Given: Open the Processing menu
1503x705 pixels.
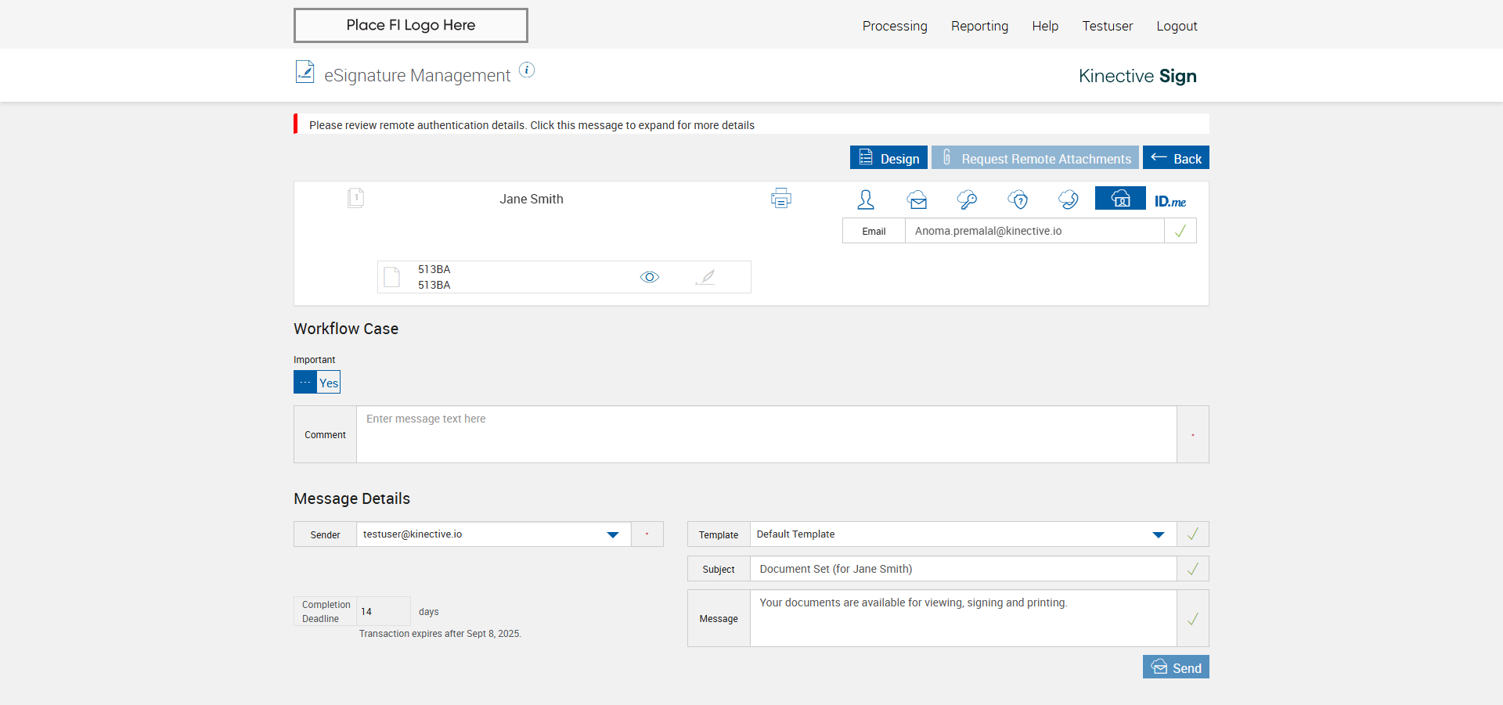Looking at the screenshot, I should click(895, 26).
